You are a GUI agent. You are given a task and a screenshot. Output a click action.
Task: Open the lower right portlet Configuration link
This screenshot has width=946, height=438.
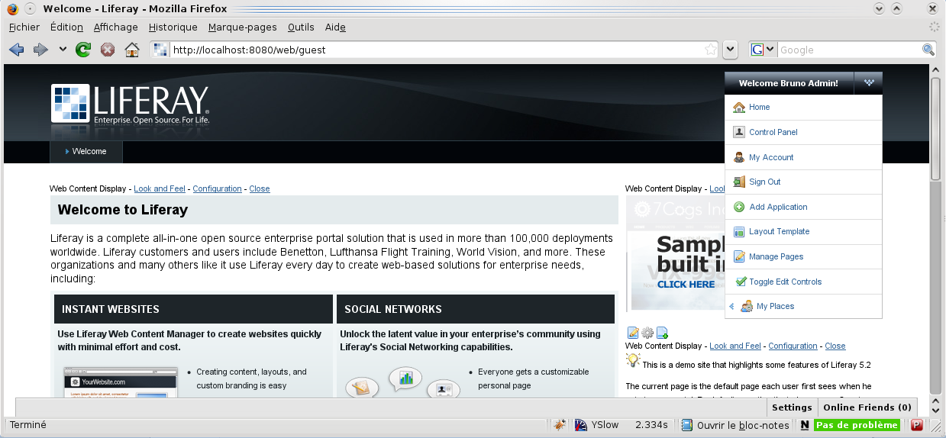(x=793, y=346)
